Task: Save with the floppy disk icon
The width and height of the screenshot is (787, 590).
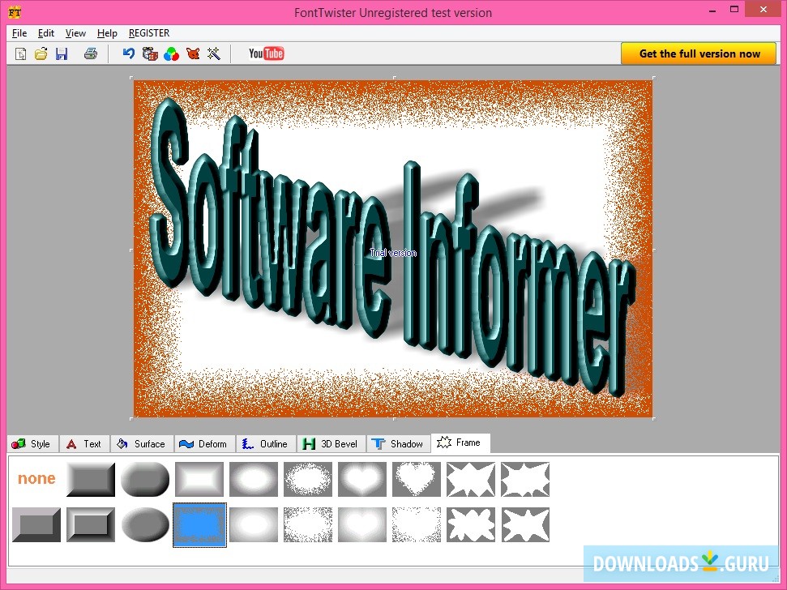Action: coord(62,53)
